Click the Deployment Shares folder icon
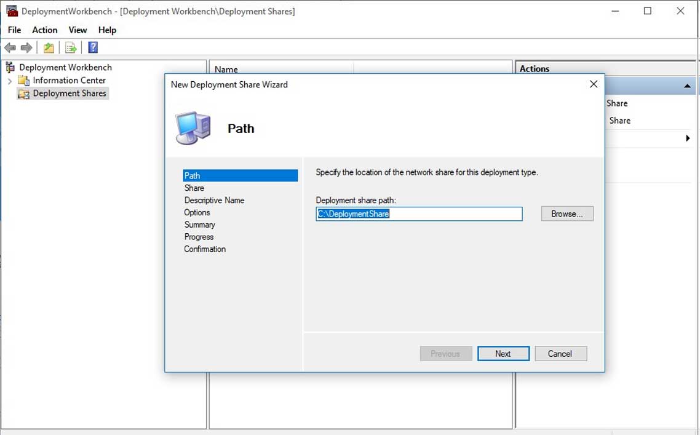The width and height of the screenshot is (700, 435). click(23, 94)
